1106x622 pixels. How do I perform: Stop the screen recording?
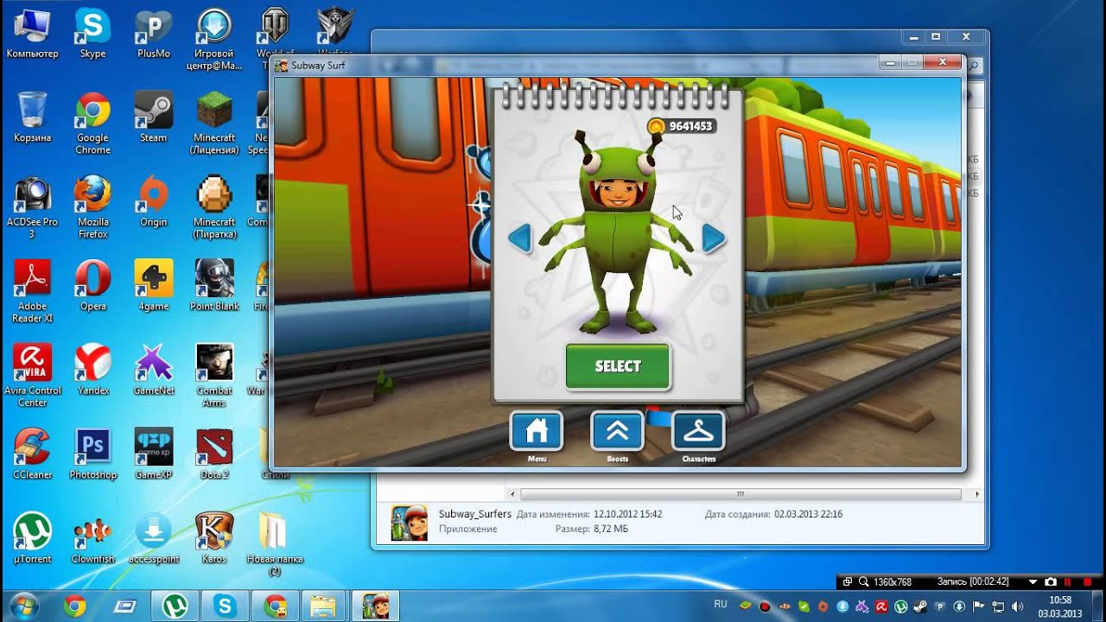[x=1087, y=582]
